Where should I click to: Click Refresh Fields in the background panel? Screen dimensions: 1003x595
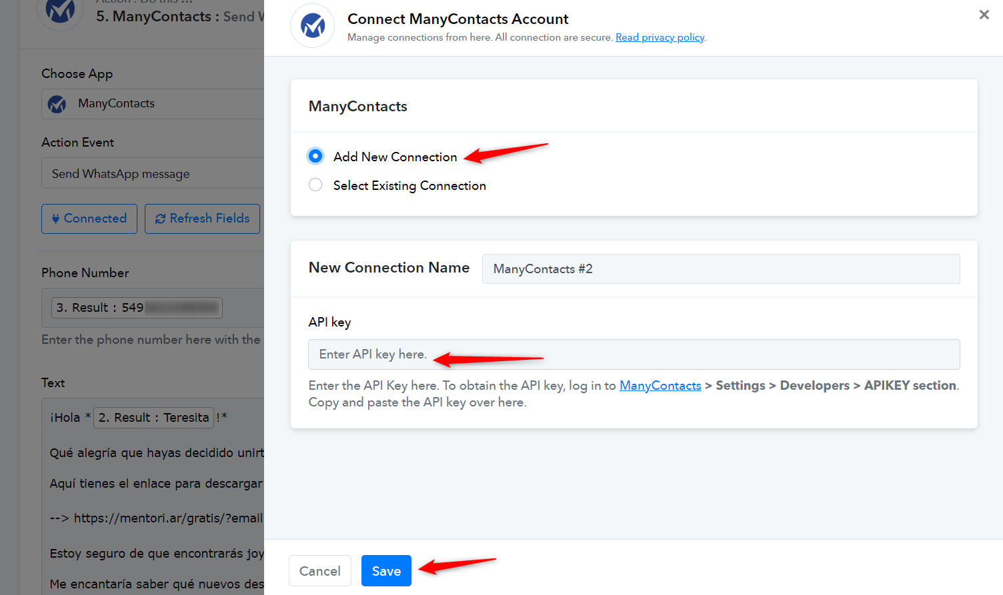click(x=202, y=219)
